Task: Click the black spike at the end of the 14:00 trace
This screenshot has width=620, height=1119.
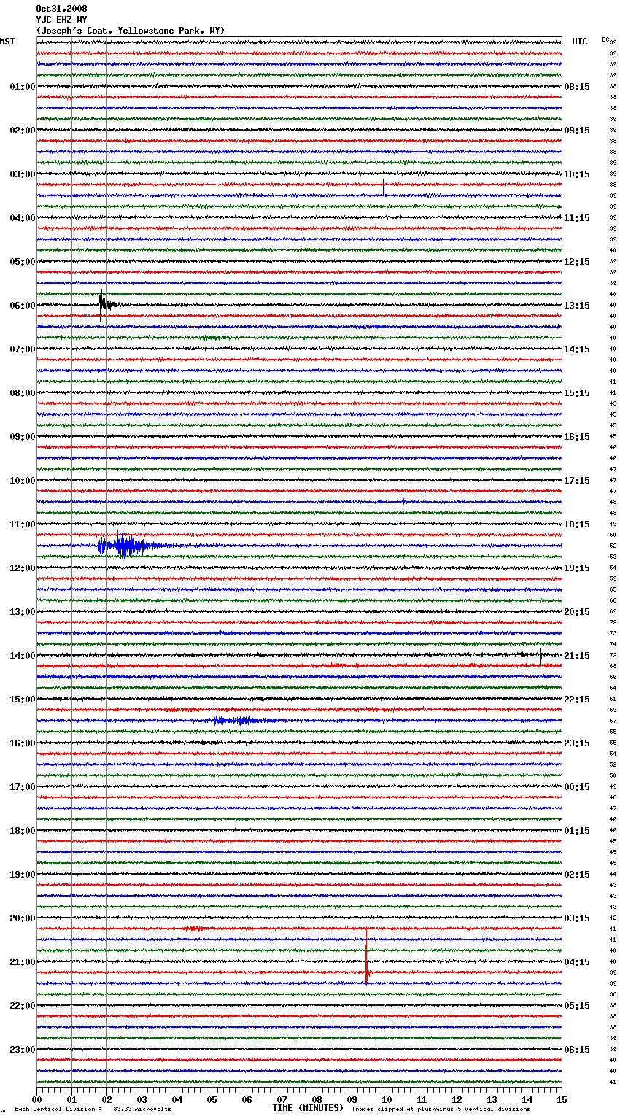Action: [540, 655]
